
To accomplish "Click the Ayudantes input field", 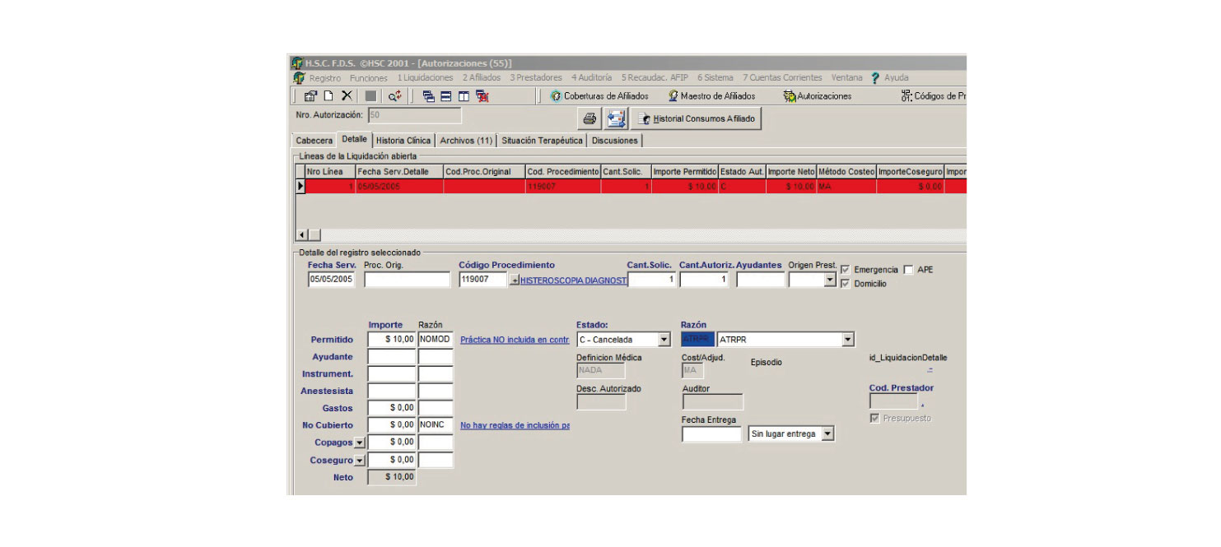I will [760, 280].
